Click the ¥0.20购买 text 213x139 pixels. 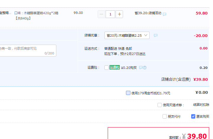[129, 68]
